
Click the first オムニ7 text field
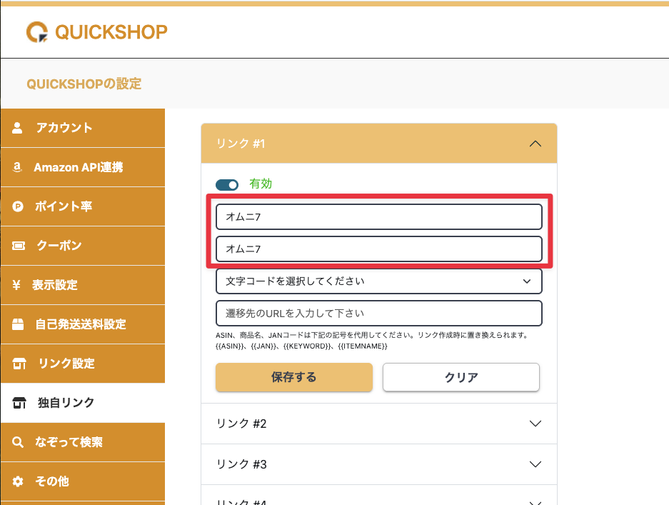click(378, 216)
